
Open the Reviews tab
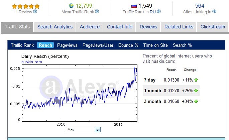pos(148,27)
